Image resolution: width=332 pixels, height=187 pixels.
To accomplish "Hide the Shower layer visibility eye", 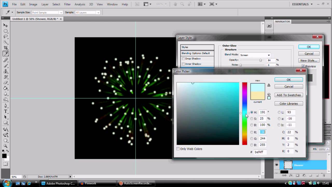I will (276, 165).
